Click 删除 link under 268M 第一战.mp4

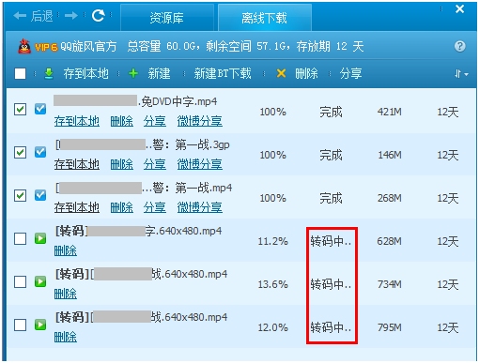click(121, 207)
